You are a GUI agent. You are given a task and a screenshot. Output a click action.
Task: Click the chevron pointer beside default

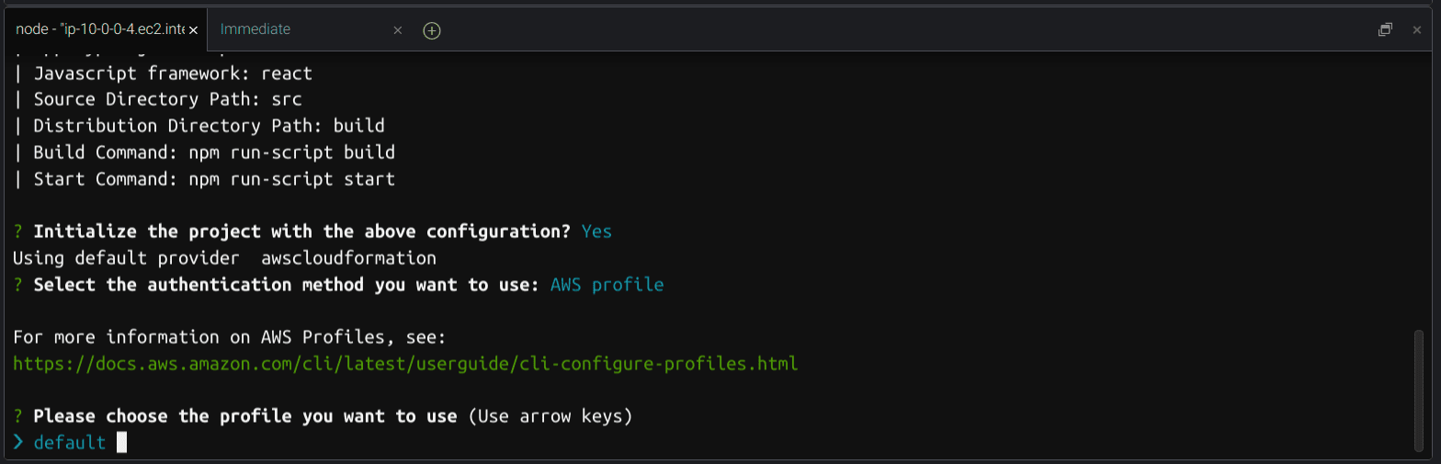coord(18,443)
